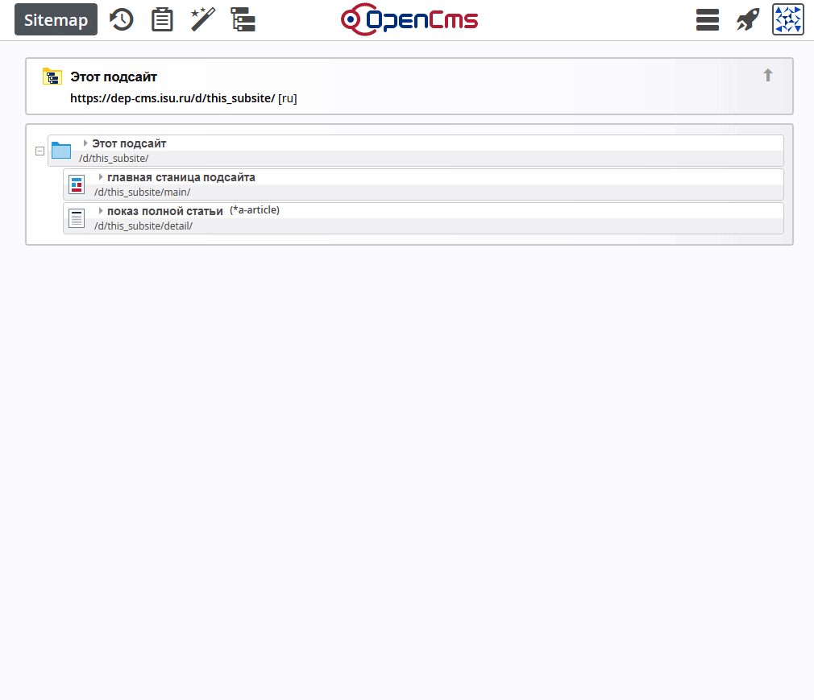Click the yellow subsite folder icon
Viewport: 814px width, 700px height.
tap(52, 77)
